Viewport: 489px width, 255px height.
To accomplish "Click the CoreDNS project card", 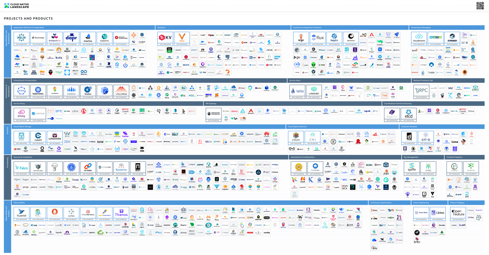I will (x=392, y=115).
